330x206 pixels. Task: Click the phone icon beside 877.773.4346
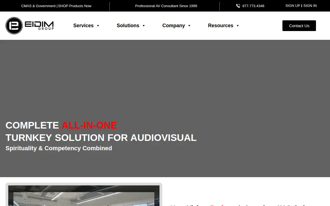pos(238,6)
